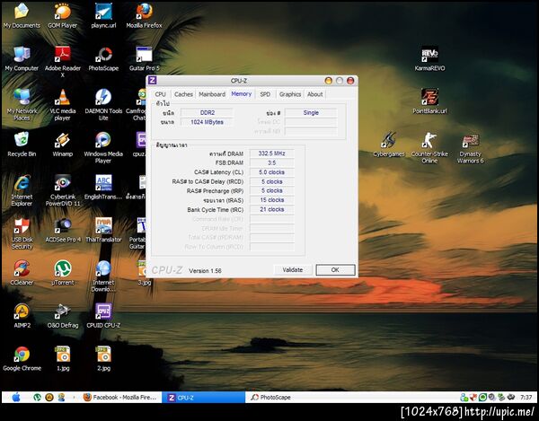Open Internet Download Manager desktop shortcut
The width and height of the screenshot is (539, 421).
pos(103,276)
